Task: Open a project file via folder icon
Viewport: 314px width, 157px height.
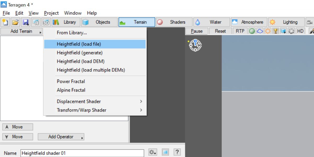Action: pos(15,22)
